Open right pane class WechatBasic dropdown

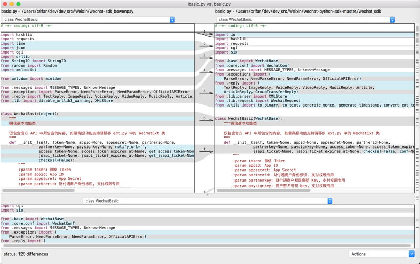(x=306, y=19)
